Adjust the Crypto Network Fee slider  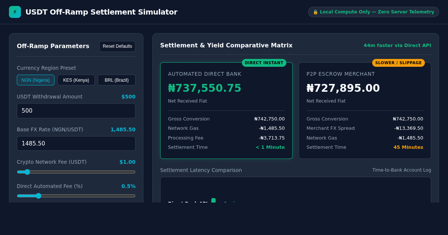76,172
